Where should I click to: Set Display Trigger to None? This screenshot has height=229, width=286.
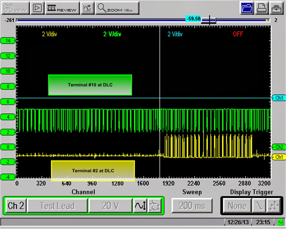(x=238, y=206)
